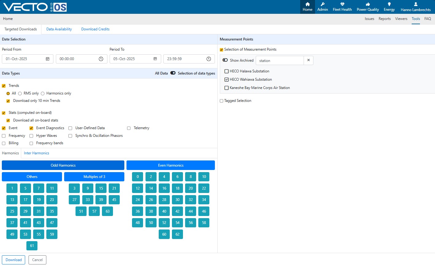Select the RMS only radio button
435x266 pixels.
pos(20,94)
